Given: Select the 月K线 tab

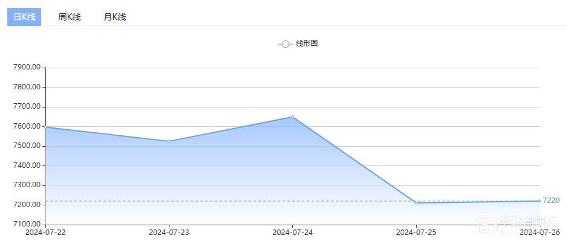Looking at the screenshot, I should (114, 17).
